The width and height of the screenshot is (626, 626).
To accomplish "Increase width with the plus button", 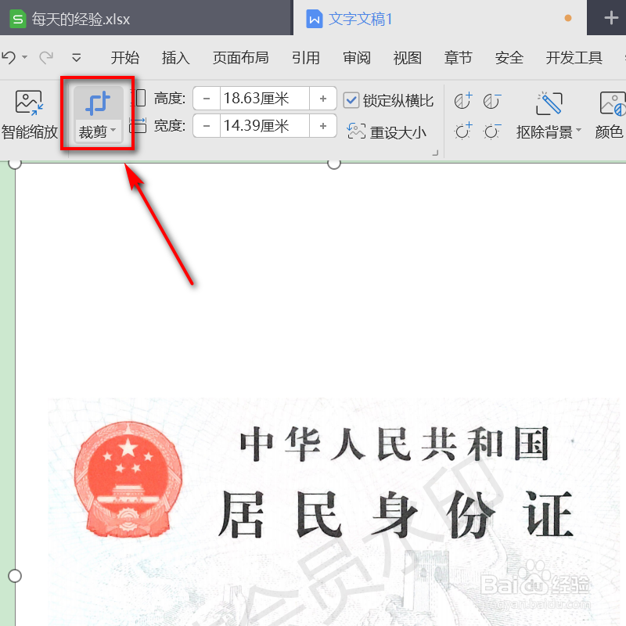I will click(x=323, y=126).
